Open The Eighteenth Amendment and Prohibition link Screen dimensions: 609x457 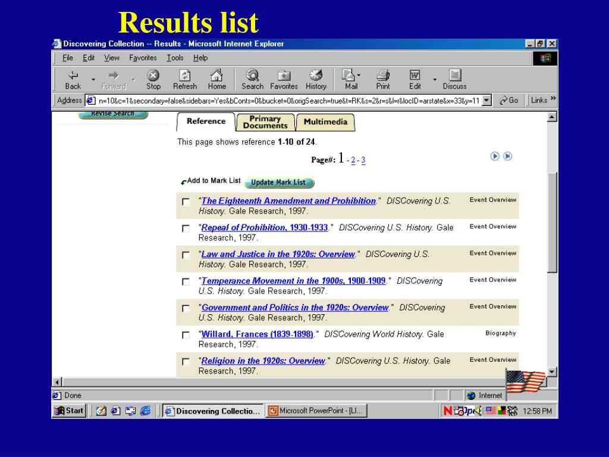[x=288, y=201]
